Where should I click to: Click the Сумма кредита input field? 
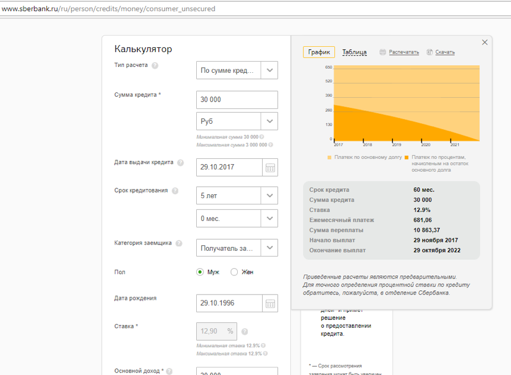[x=237, y=100]
